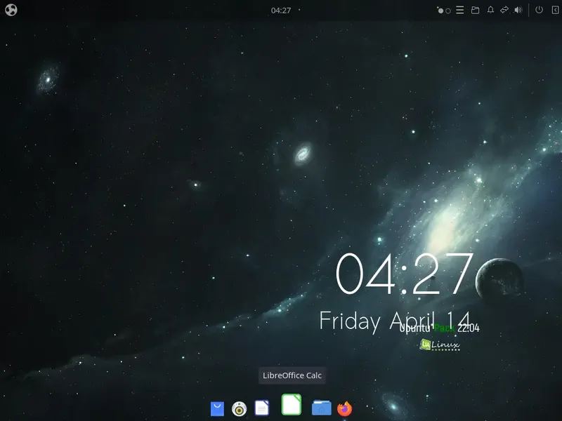Switch to the second workspace dot

point(448,11)
